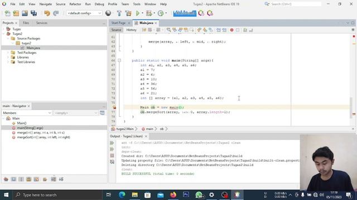Expand the Test Packages node
This screenshot has width=357, height=200.
[8, 53]
